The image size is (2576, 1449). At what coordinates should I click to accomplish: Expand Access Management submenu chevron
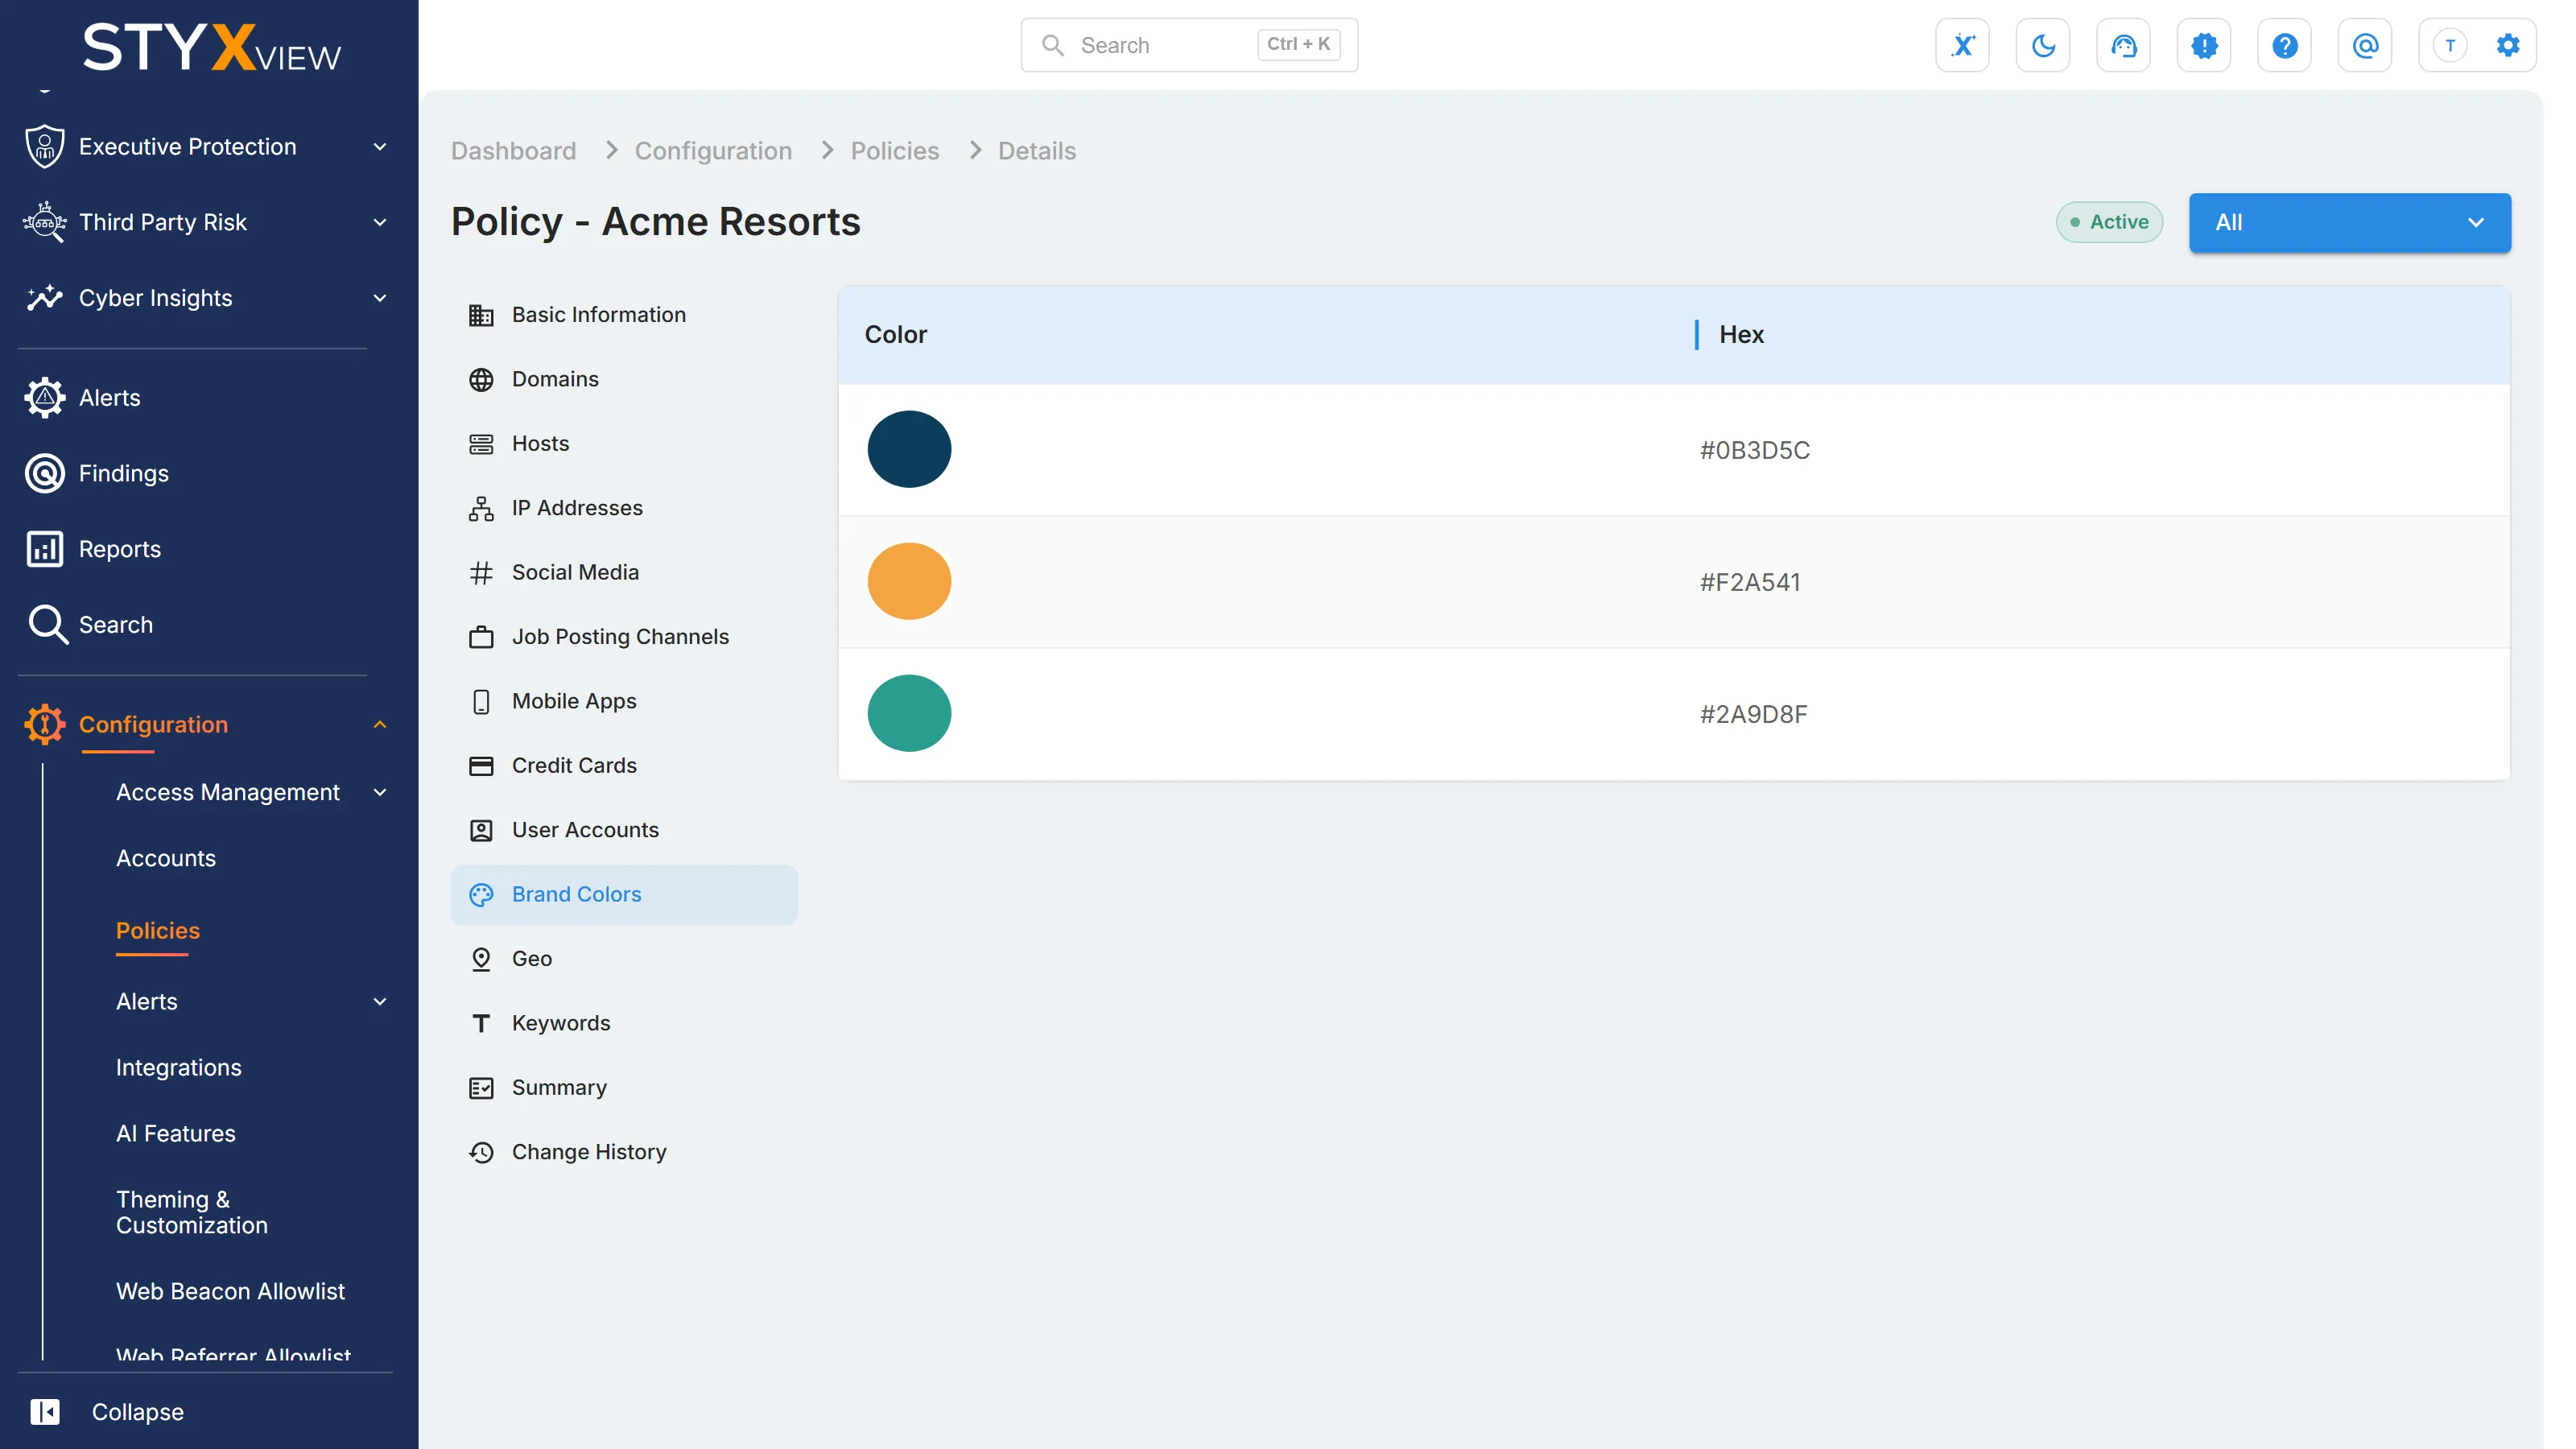[x=380, y=792]
